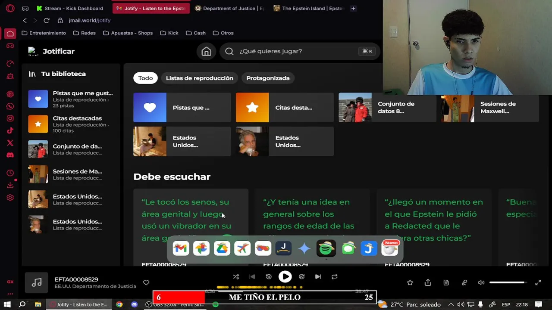Skip forward 30 seconds

click(301, 277)
